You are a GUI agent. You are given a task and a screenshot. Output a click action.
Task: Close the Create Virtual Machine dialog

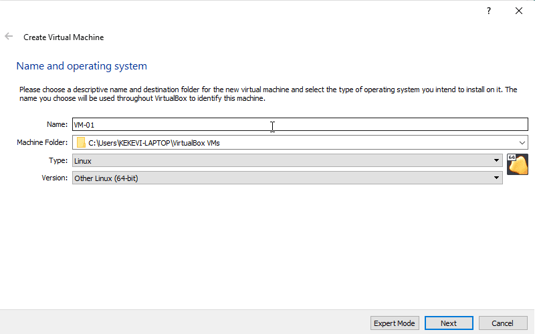(519, 11)
